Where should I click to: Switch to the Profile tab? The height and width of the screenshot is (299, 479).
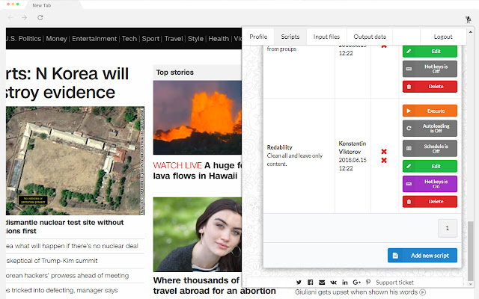(x=258, y=37)
